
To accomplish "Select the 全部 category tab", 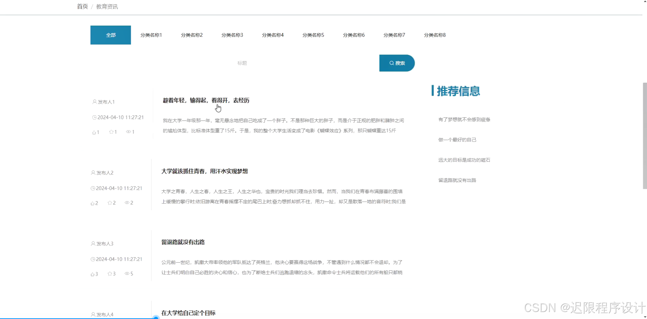I will pyautogui.click(x=111, y=35).
